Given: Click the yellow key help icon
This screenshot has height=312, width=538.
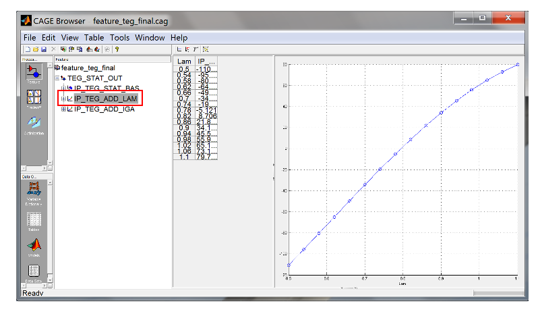Looking at the screenshot, I should 117,49.
